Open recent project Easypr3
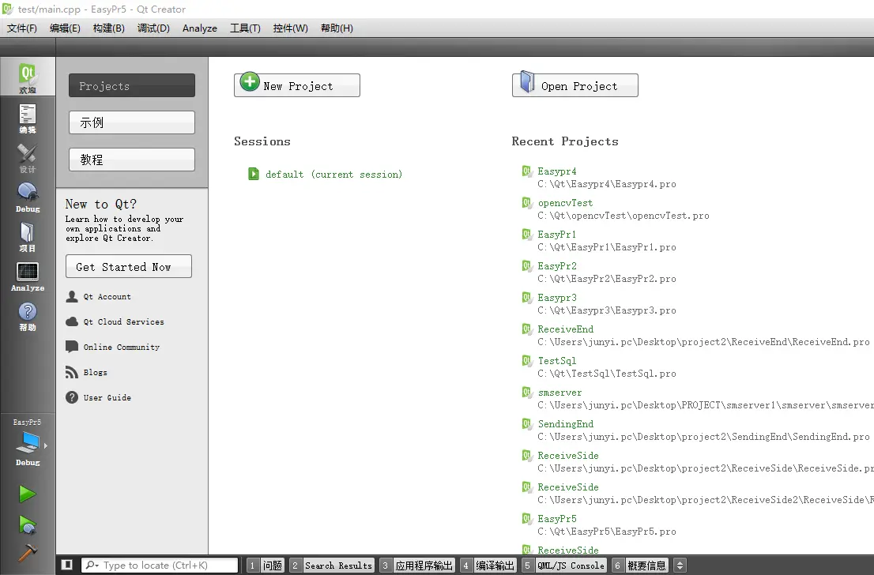 coord(557,298)
